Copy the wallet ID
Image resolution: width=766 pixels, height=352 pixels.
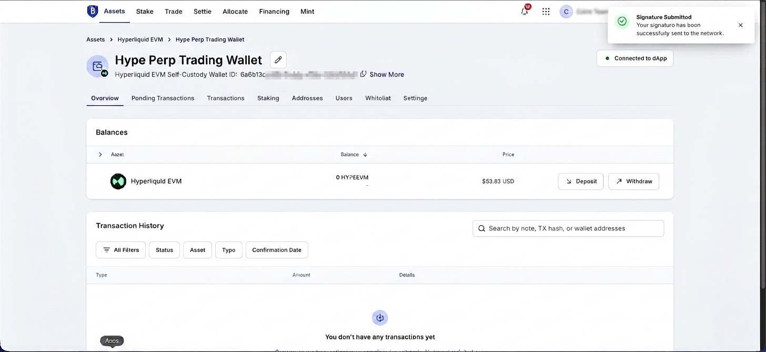(x=363, y=74)
